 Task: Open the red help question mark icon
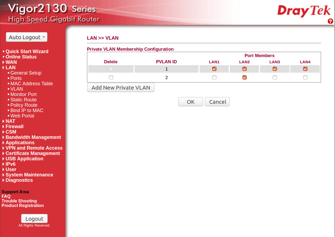tap(330, 21)
